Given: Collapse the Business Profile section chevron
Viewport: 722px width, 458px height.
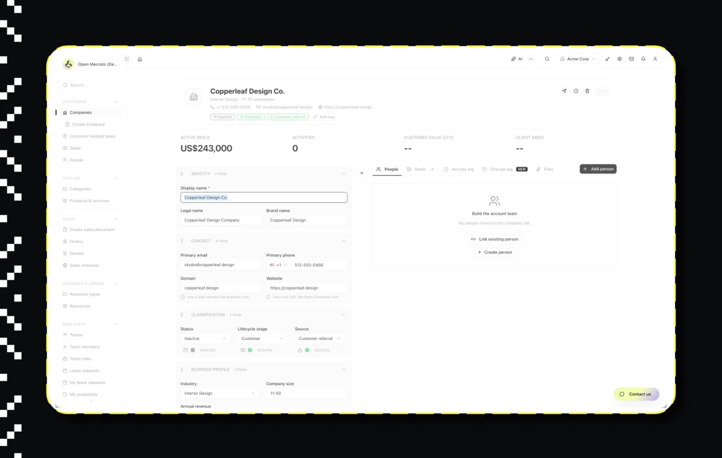Looking at the screenshot, I should point(344,370).
